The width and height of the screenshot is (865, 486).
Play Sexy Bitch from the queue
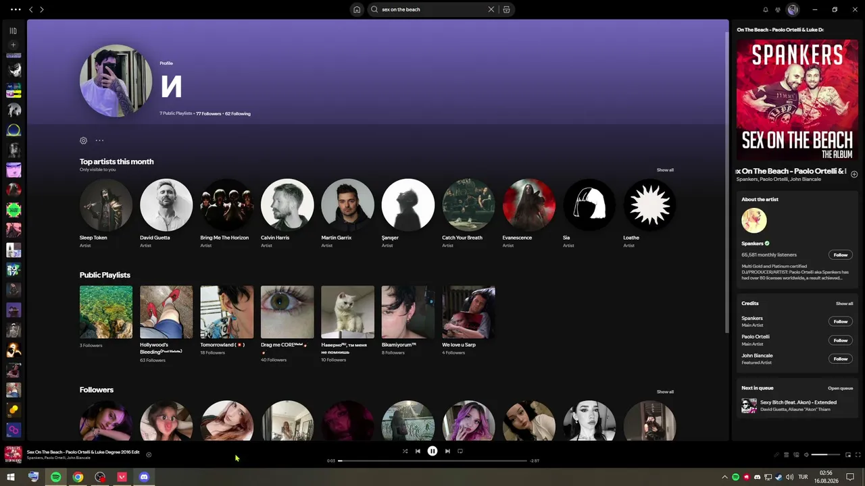click(797, 406)
